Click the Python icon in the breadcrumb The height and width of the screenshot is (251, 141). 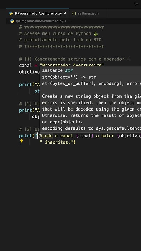point(12,21)
